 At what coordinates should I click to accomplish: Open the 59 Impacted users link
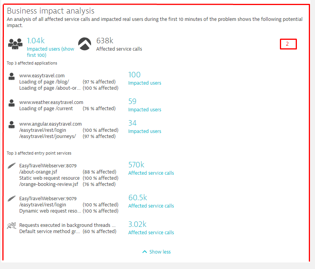click(145, 109)
